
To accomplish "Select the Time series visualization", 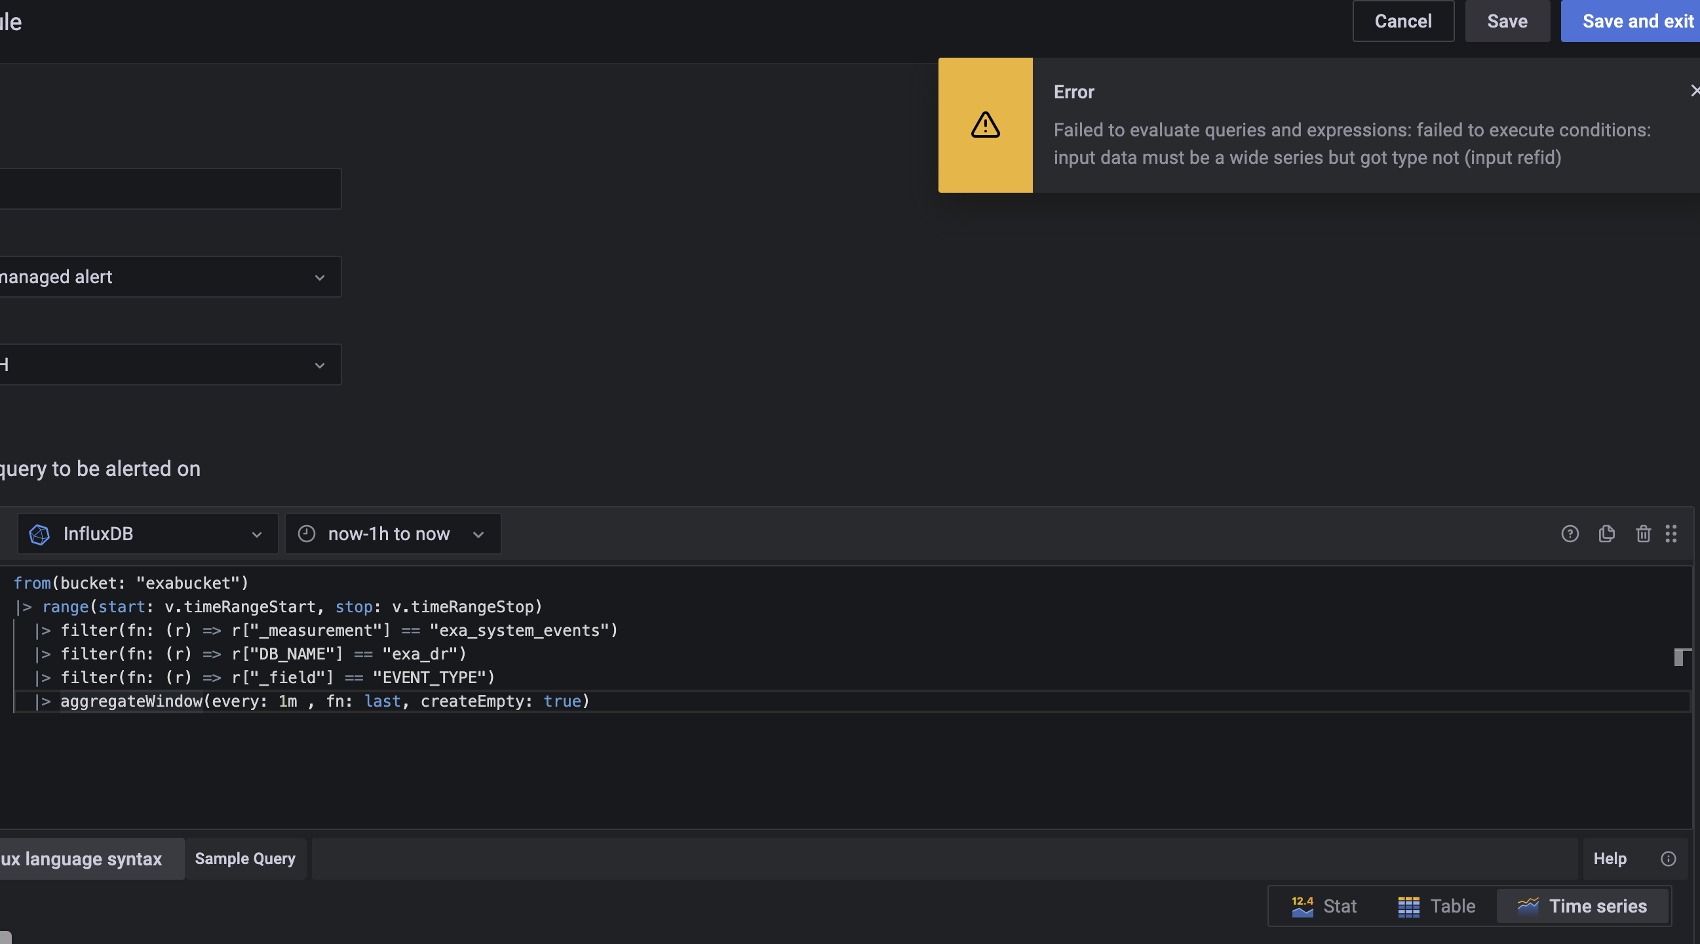I will [1584, 906].
